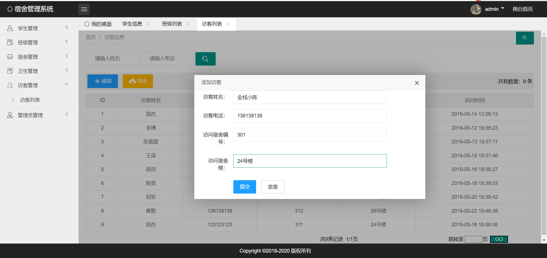Click visitor name 王涛
The image size is (547, 258).
(151, 156)
